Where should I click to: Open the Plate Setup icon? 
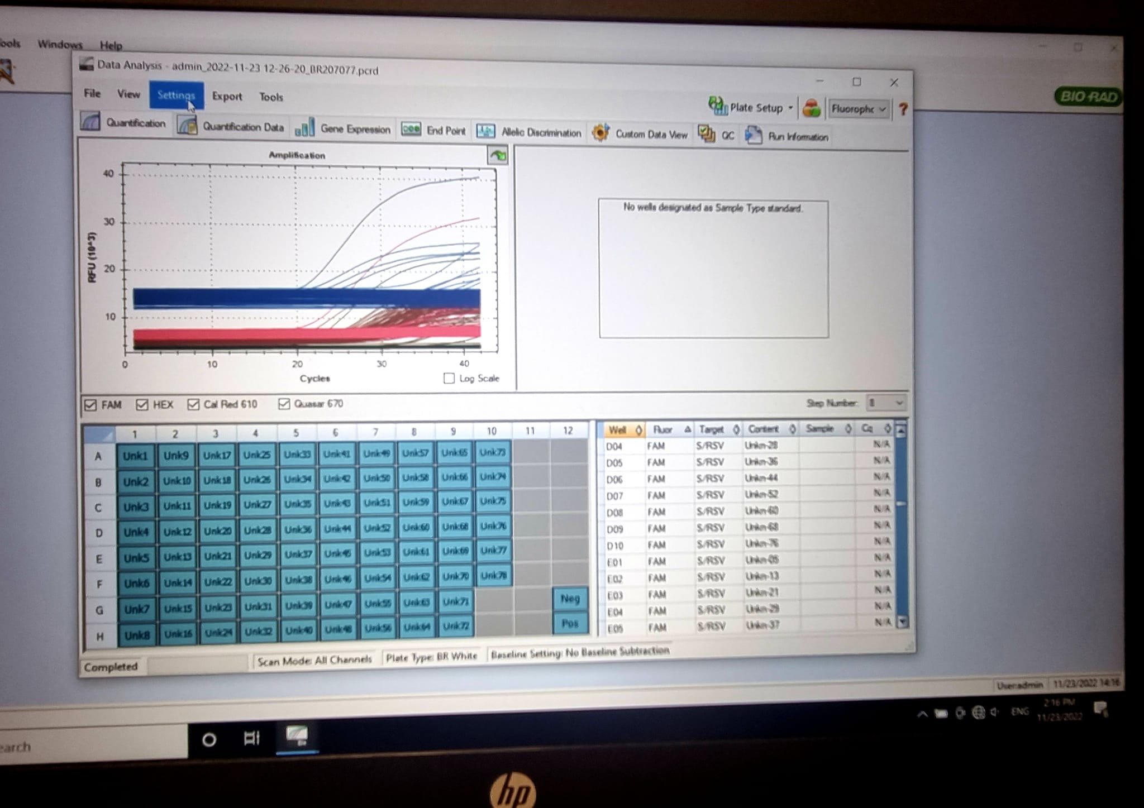[717, 105]
